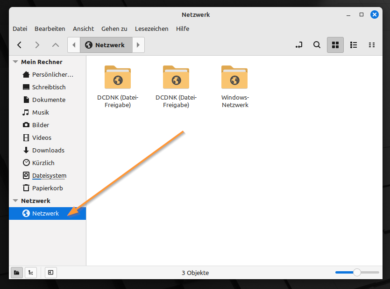Open Papierkorb in the sidebar

click(x=48, y=188)
